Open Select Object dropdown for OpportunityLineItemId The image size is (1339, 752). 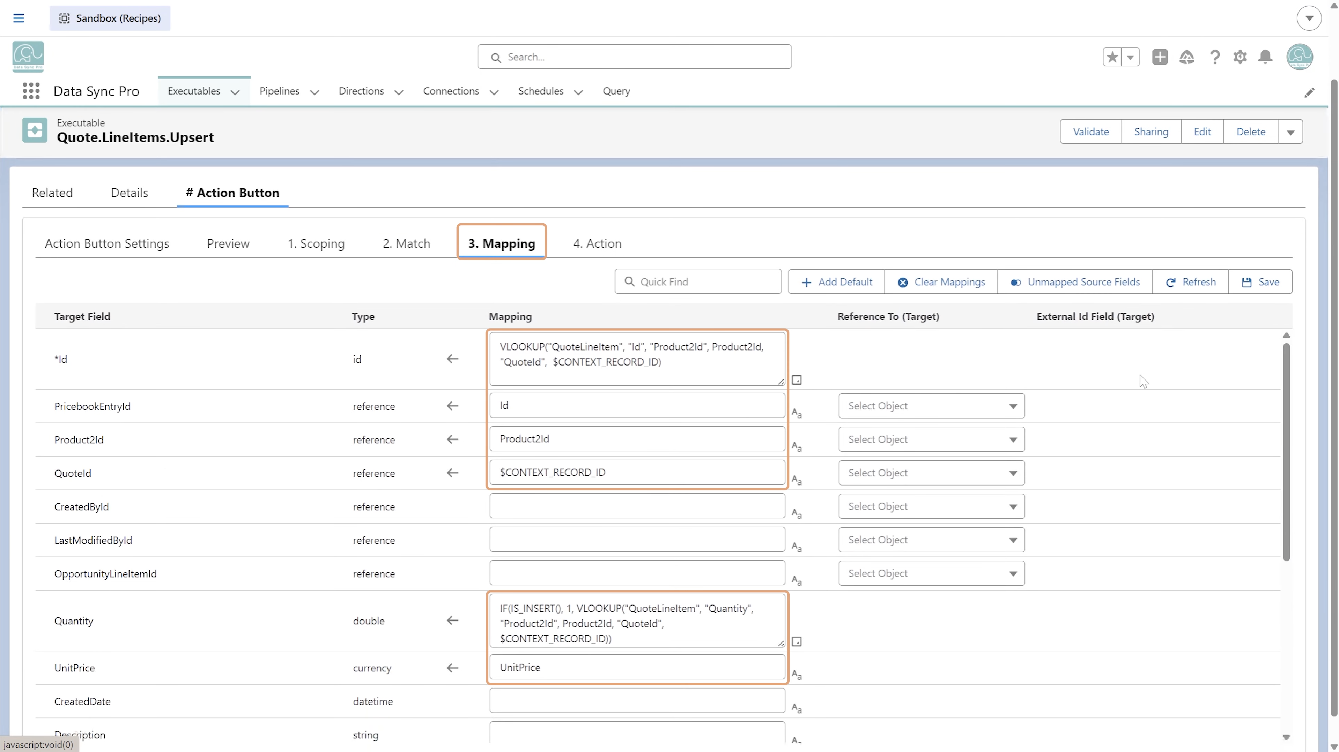[931, 573]
